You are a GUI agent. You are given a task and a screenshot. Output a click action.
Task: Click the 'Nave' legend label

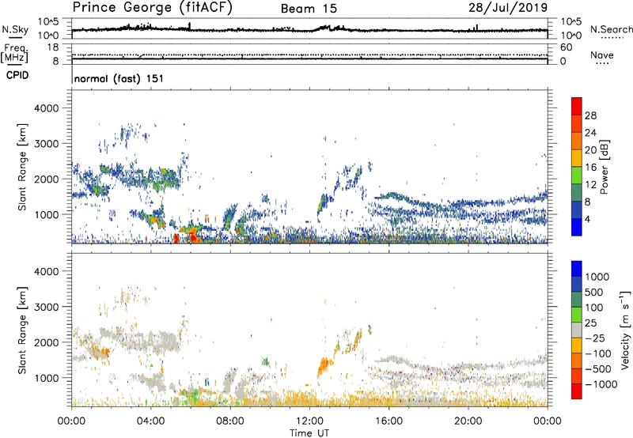602,55
